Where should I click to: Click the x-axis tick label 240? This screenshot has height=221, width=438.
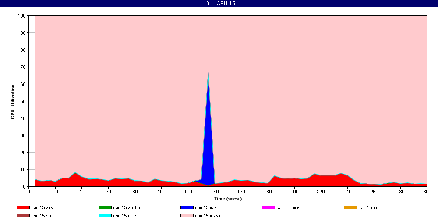(x=347, y=192)
